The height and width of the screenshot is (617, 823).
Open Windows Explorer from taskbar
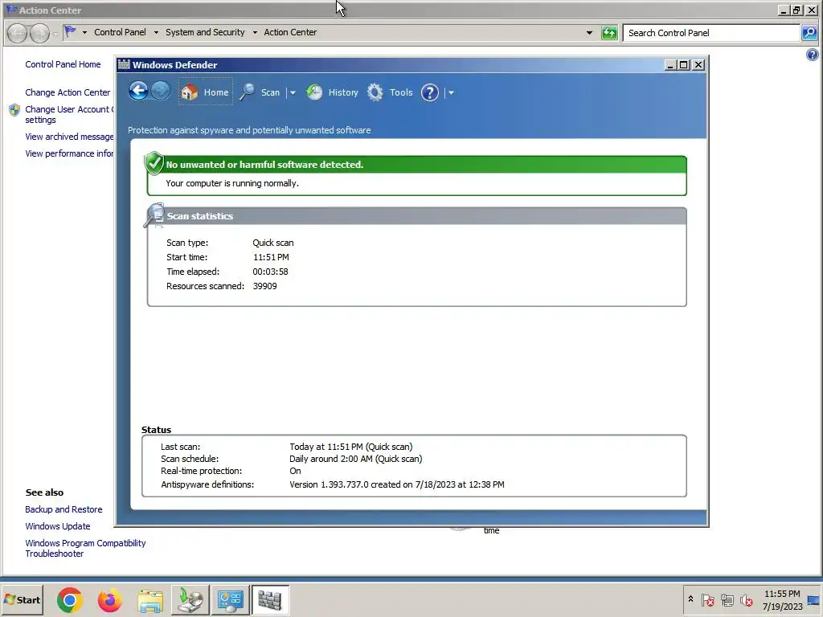(x=150, y=599)
